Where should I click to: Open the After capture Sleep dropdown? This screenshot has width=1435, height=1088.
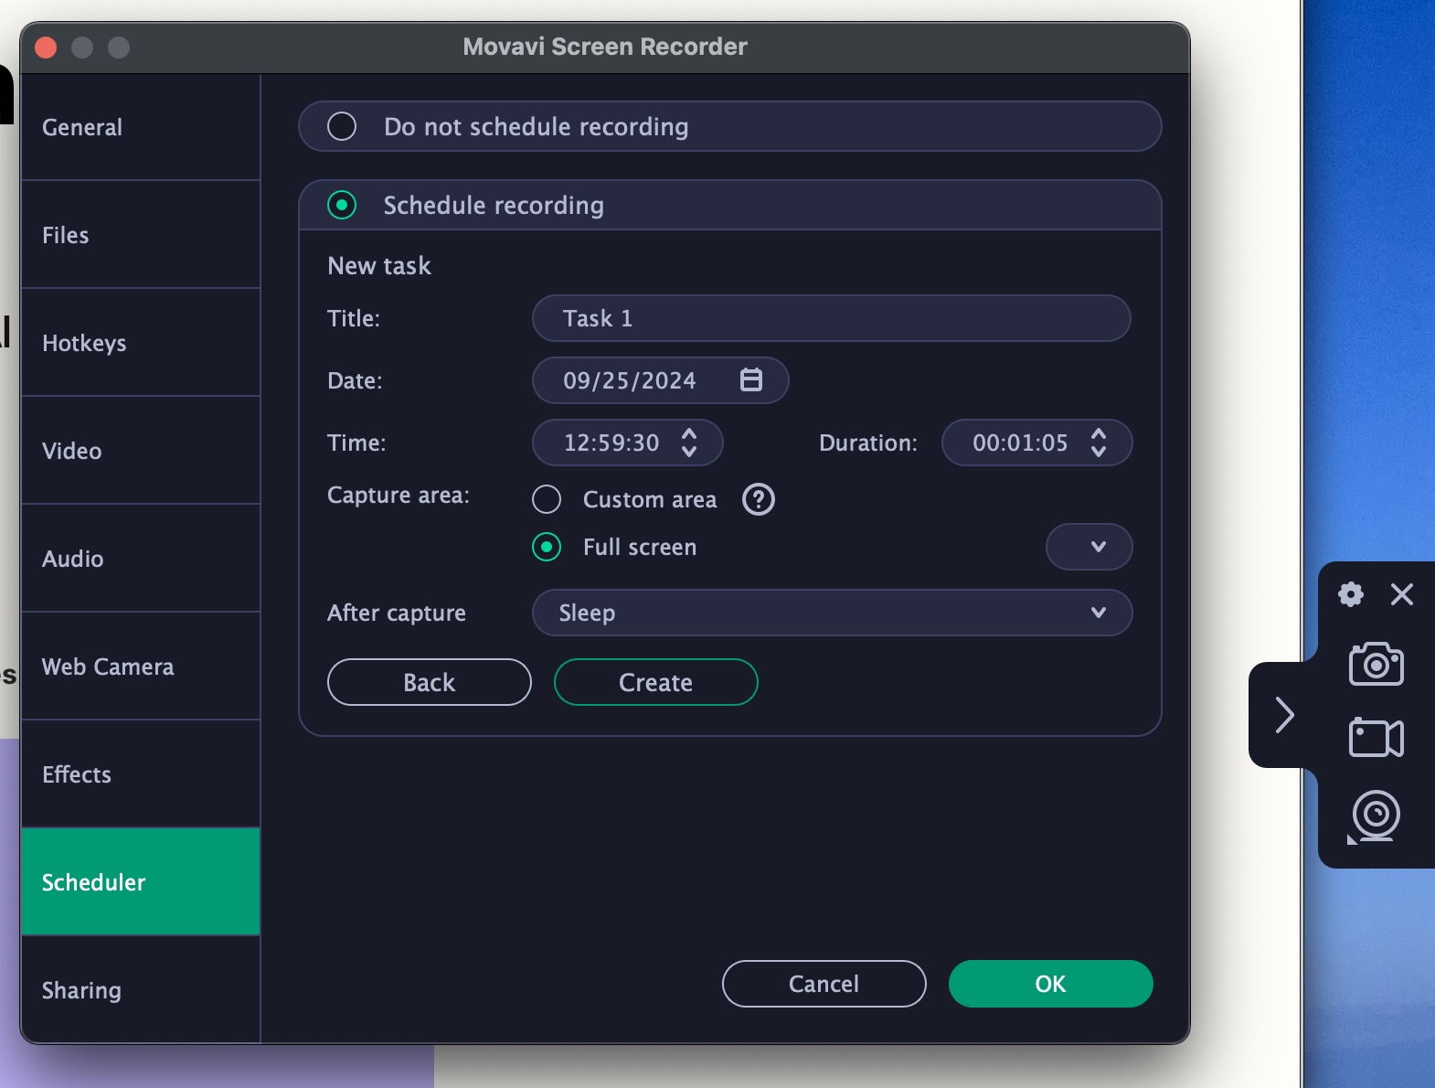point(832,613)
